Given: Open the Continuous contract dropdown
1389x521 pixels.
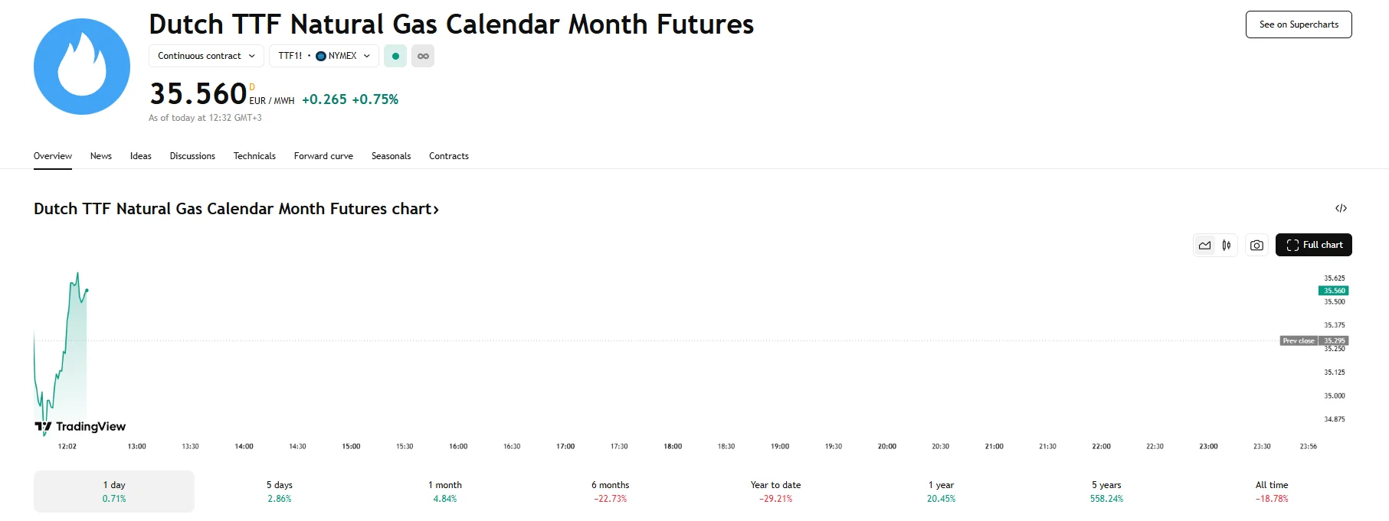Looking at the screenshot, I should point(206,56).
